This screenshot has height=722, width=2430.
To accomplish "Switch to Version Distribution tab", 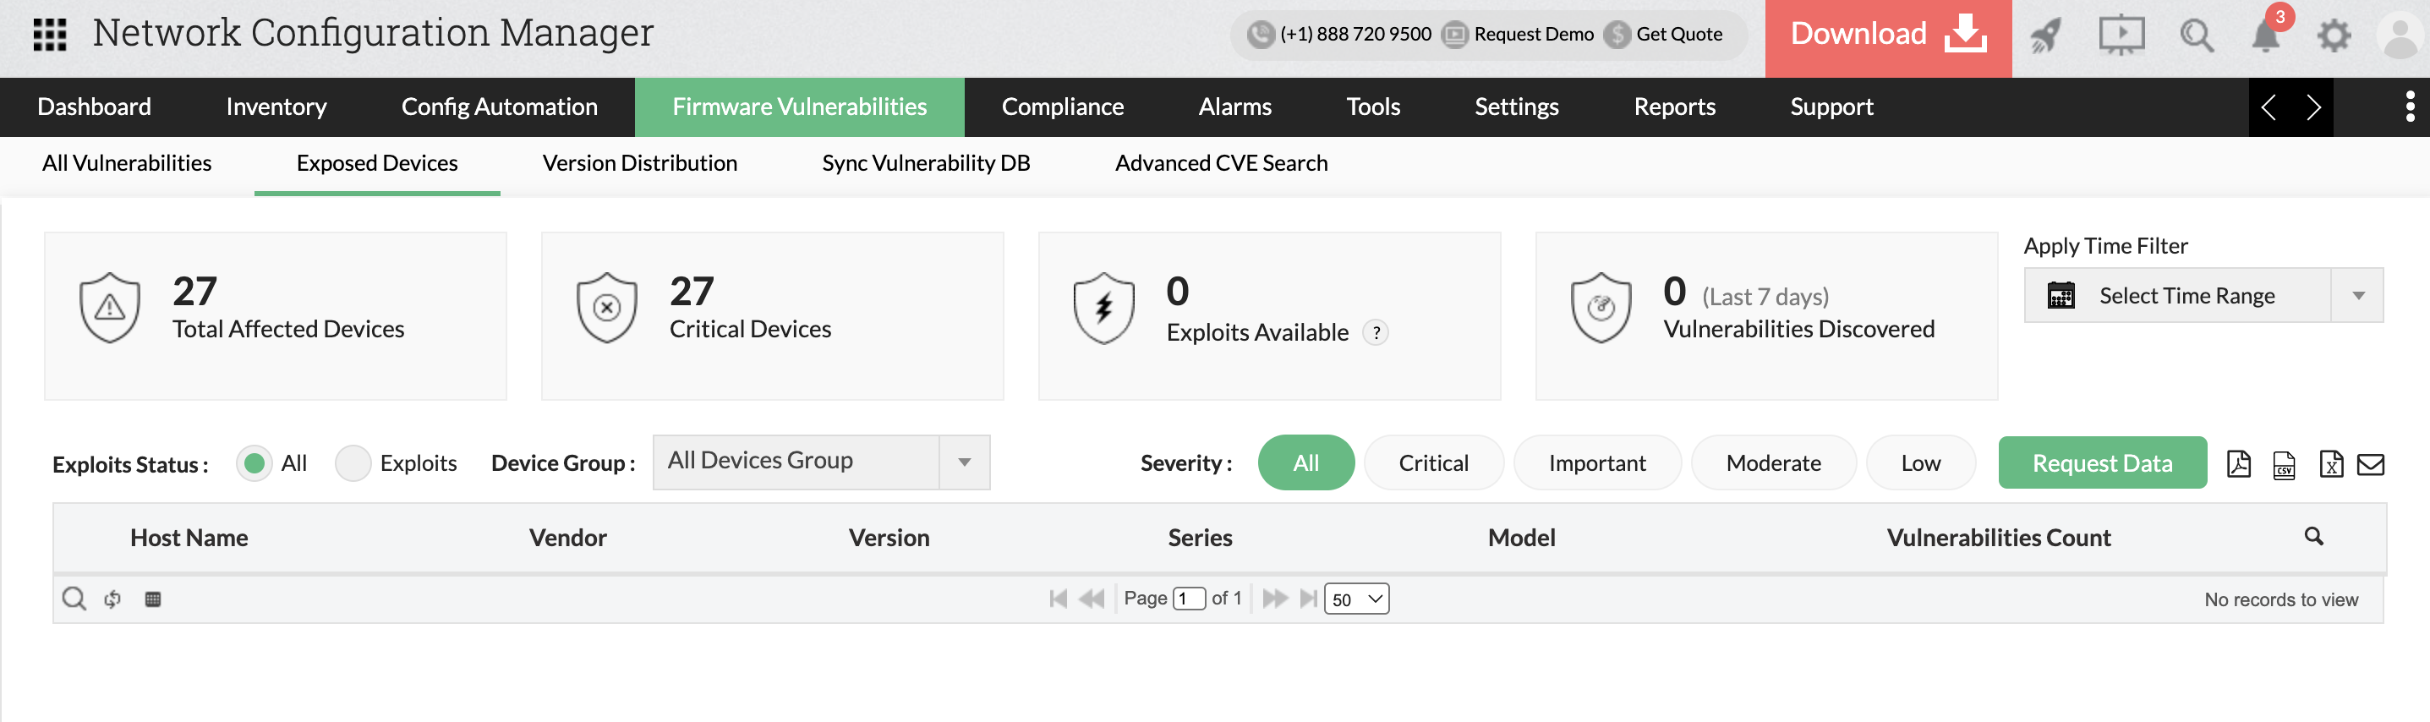I will pyautogui.click(x=639, y=163).
